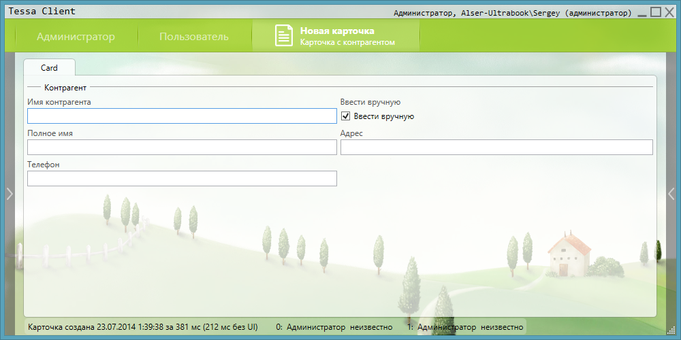Uncheck the Ввести вручную checkbox
The height and width of the screenshot is (340, 681).
(x=345, y=116)
